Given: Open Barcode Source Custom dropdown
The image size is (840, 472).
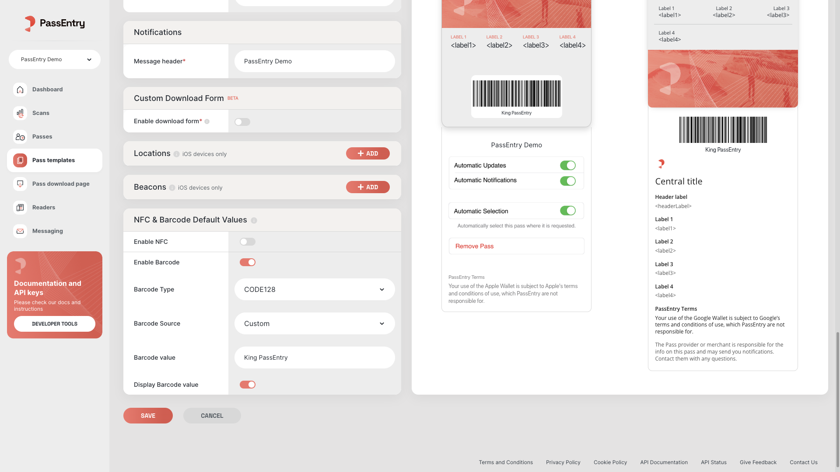Looking at the screenshot, I should (315, 323).
